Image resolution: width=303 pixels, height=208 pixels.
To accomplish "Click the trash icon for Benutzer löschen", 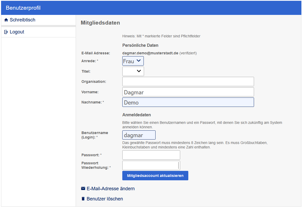I will [x=83, y=199].
